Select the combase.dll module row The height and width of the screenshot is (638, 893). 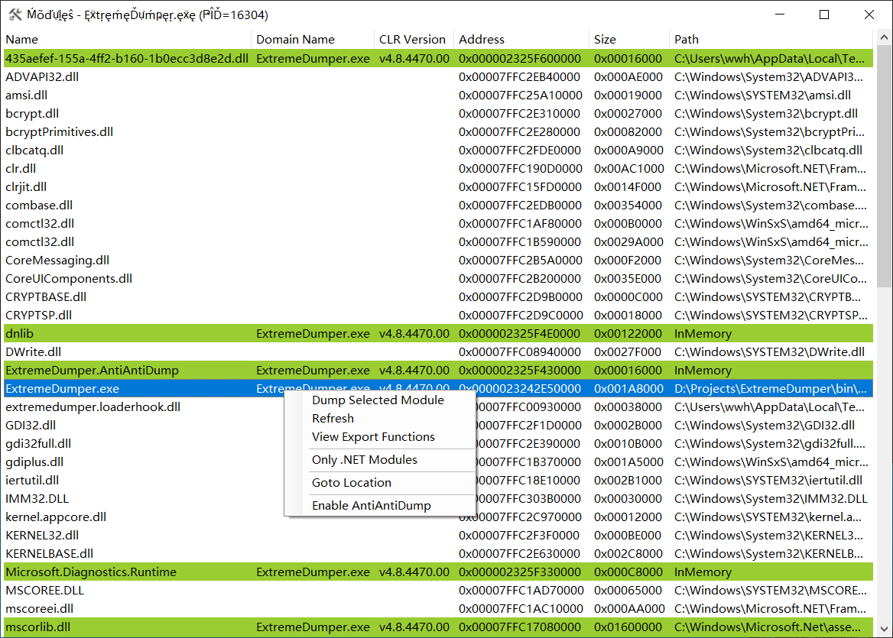pos(438,206)
